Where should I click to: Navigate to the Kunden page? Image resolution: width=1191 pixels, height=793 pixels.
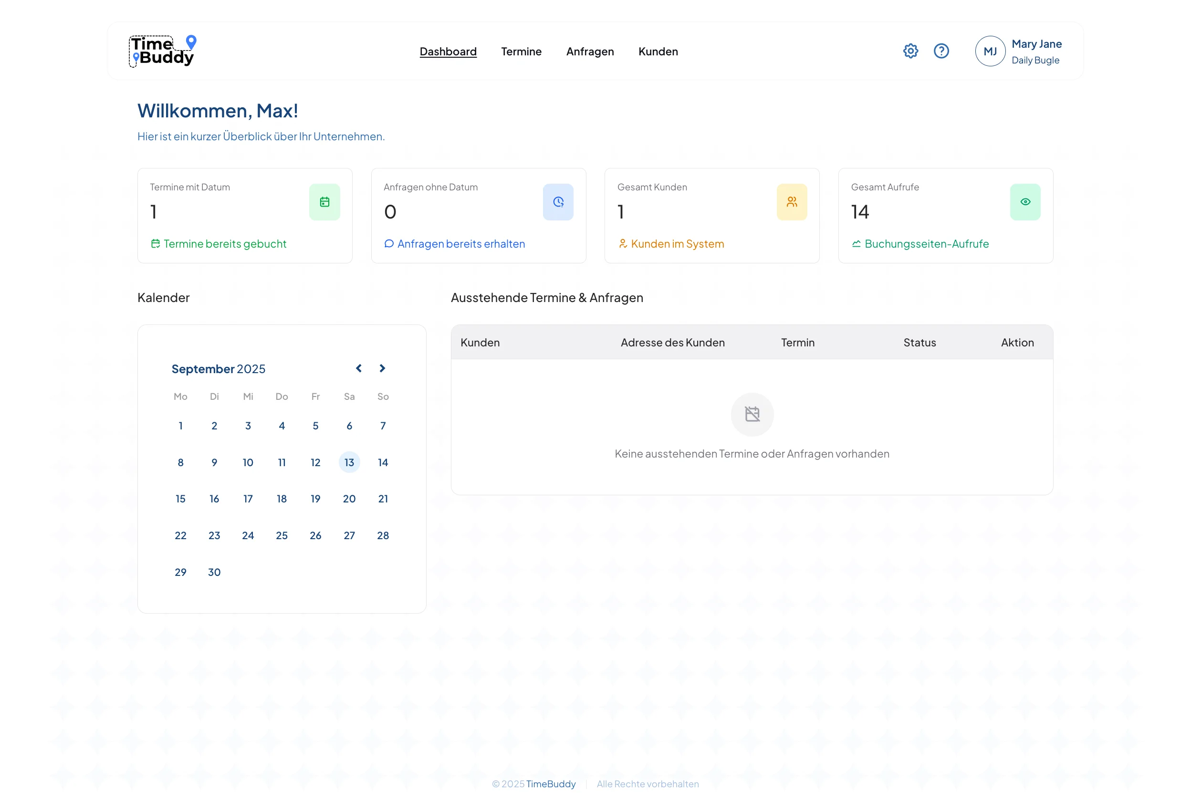coord(658,52)
